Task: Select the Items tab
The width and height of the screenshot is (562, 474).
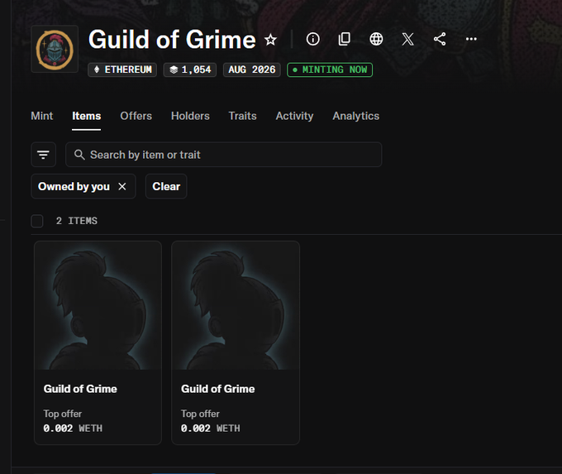Action: [x=87, y=116]
